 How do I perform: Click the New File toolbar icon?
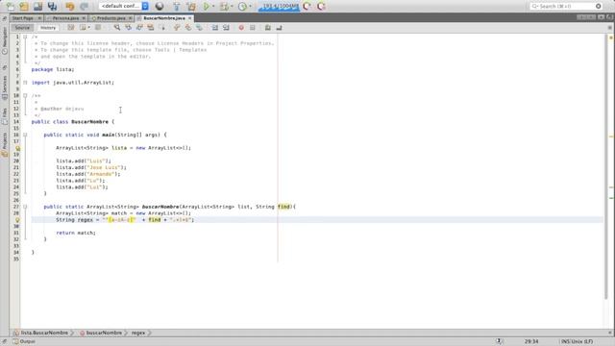click(10, 7)
